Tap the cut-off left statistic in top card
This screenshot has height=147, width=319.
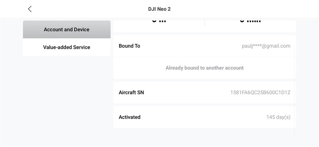159,21
